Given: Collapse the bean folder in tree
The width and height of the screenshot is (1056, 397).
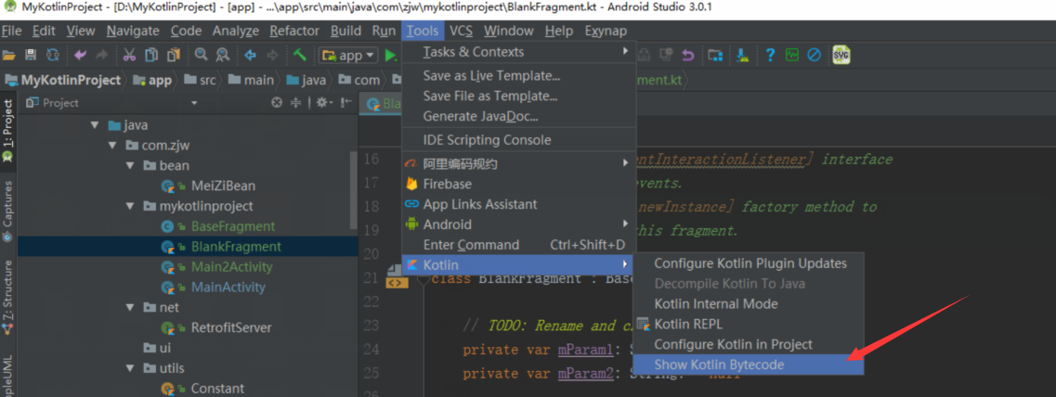Looking at the screenshot, I should tap(130, 166).
